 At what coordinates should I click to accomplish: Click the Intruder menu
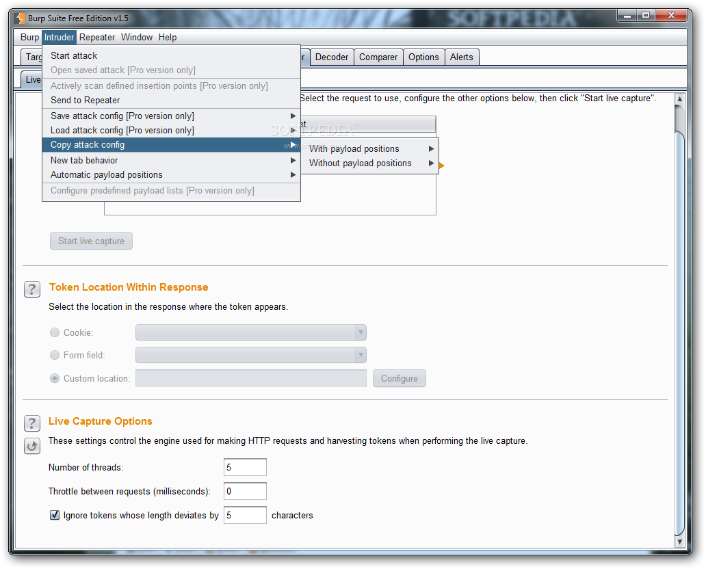(x=59, y=38)
